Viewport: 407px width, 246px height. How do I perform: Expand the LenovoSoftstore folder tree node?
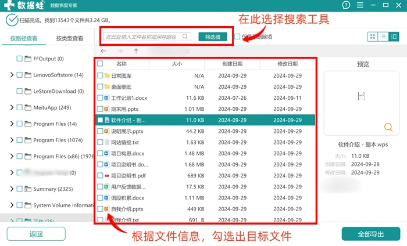point(12,75)
